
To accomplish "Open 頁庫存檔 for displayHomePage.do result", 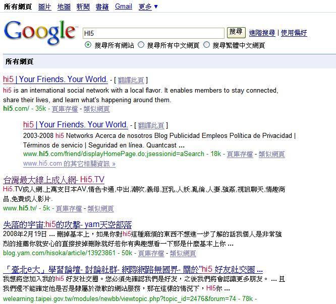I will coord(240,154).
